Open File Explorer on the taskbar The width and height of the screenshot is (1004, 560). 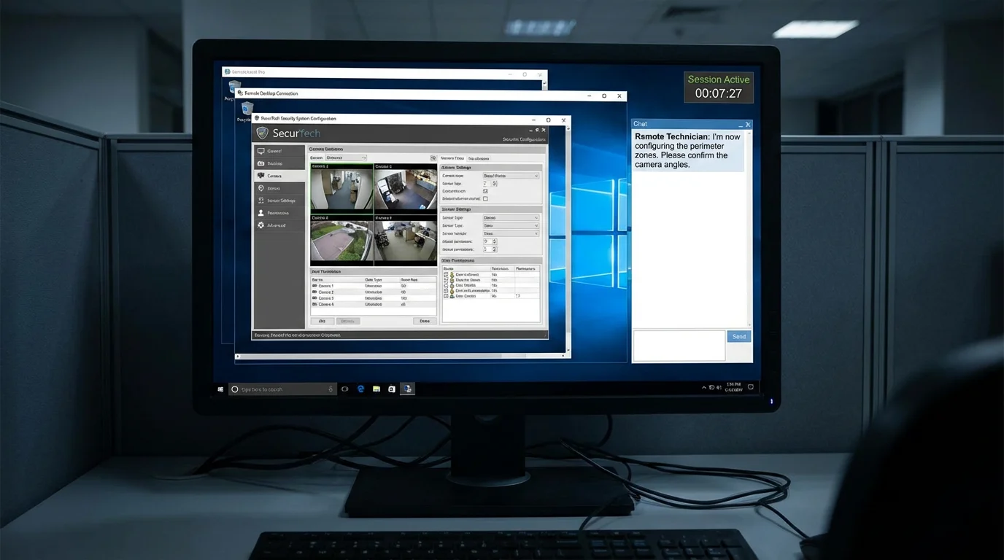tap(376, 389)
